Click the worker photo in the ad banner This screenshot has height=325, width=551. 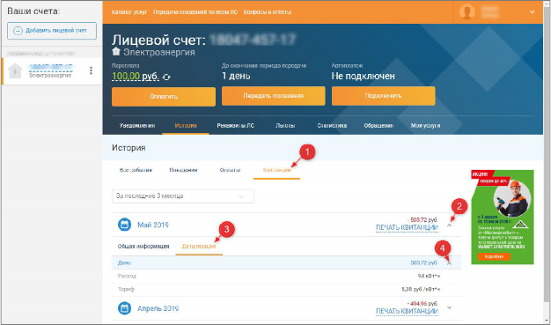pos(511,199)
